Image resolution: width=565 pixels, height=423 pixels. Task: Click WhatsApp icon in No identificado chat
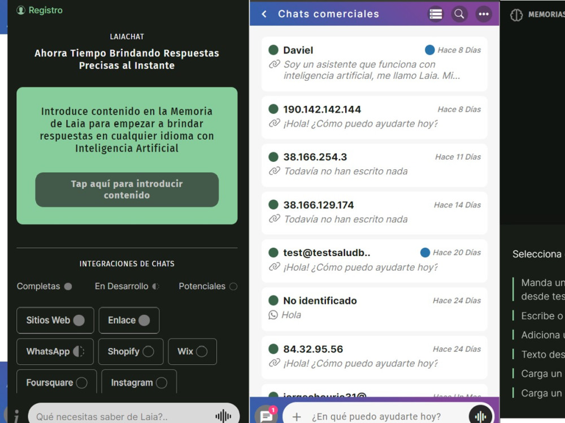point(273,315)
